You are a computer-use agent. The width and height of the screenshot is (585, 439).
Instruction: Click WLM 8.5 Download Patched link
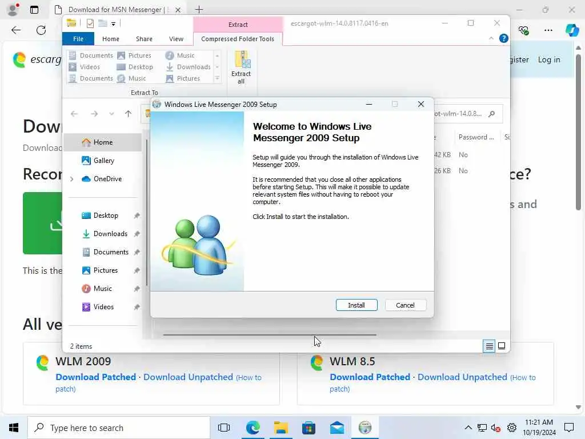click(x=370, y=377)
